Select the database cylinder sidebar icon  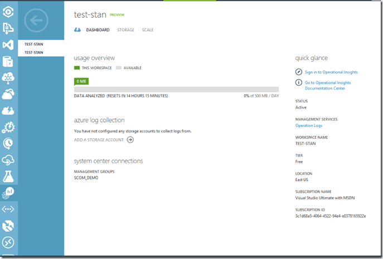[8, 62]
